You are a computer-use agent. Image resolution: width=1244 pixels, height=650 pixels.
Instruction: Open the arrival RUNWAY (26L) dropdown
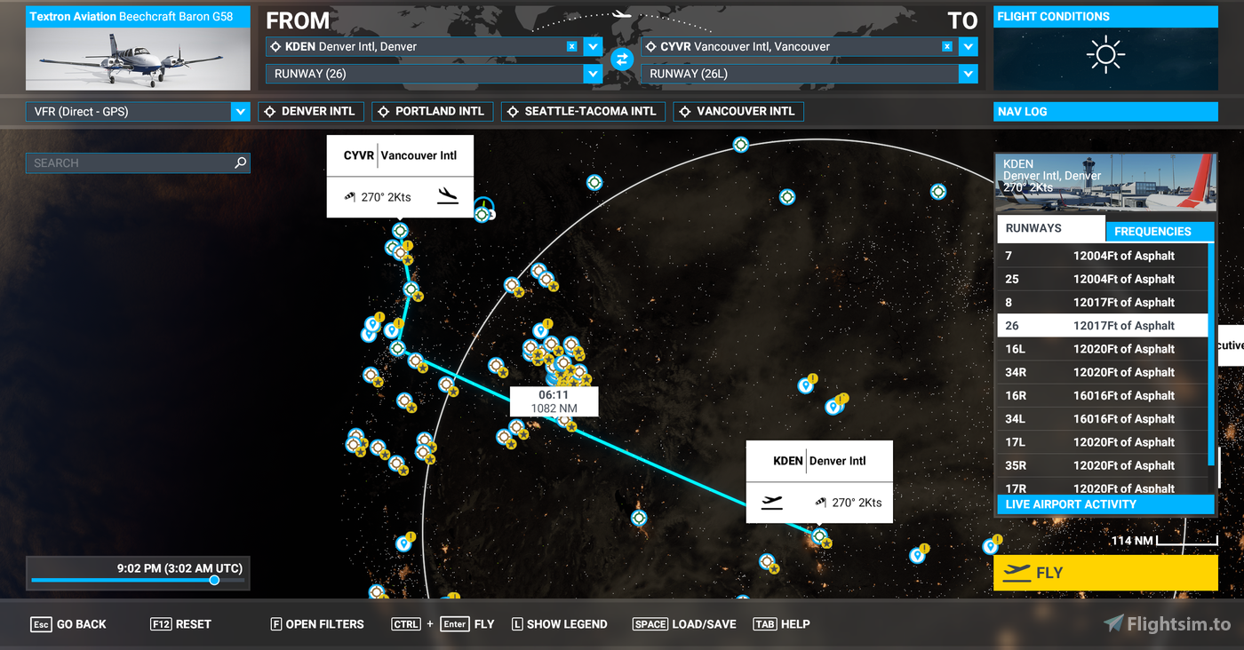(968, 75)
